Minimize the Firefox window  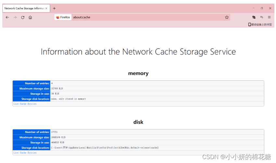pyautogui.click(x=254, y=8)
